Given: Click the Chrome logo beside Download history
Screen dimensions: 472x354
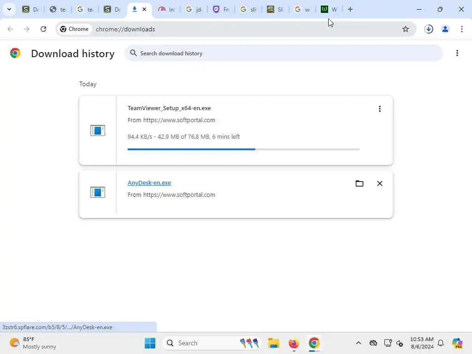Looking at the screenshot, I should (15, 53).
